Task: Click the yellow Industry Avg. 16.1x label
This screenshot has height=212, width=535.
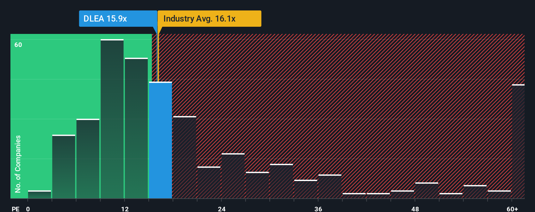Action: coord(209,19)
